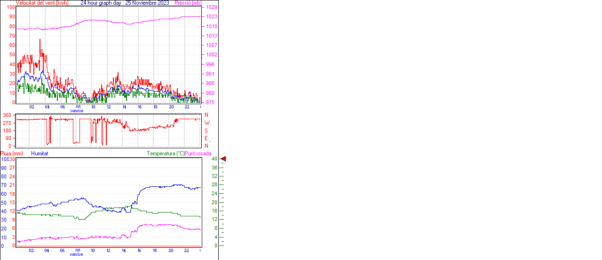Click hour 12 on the wind chart axis
602x260 pixels.
tap(109, 107)
